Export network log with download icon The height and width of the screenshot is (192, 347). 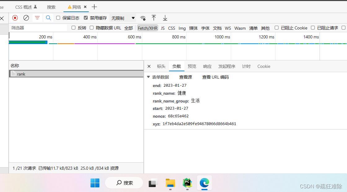pyautogui.click(x=165, y=18)
